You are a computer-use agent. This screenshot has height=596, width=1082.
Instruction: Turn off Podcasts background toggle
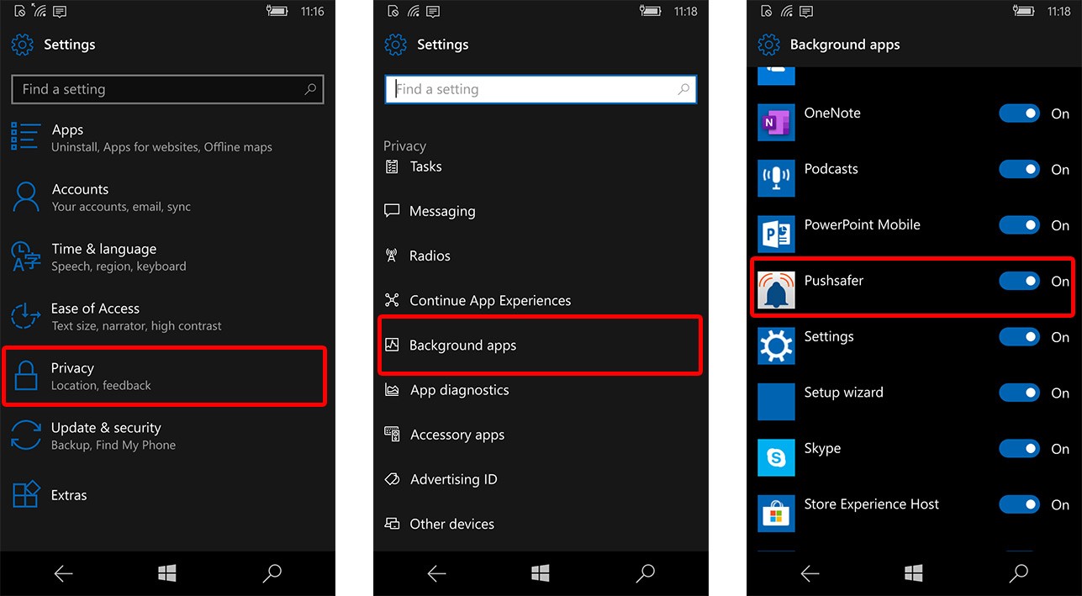coord(1020,169)
